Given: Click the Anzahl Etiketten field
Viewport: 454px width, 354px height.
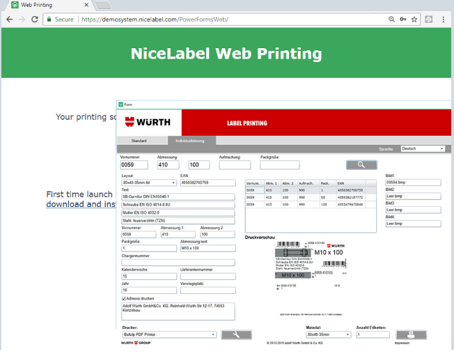Looking at the screenshot, I should click(x=373, y=334).
